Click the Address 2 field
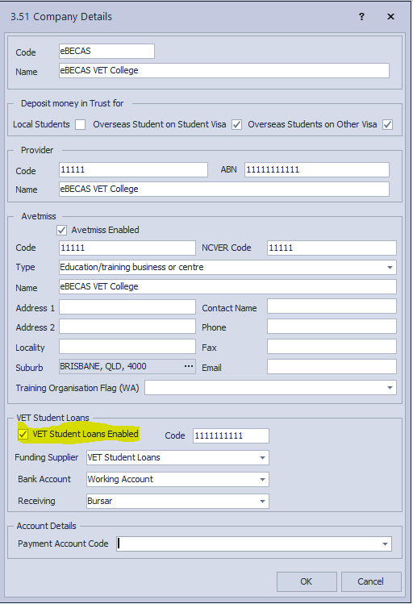The height and width of the screenshot is (604, 413). (x=127, y=327)
